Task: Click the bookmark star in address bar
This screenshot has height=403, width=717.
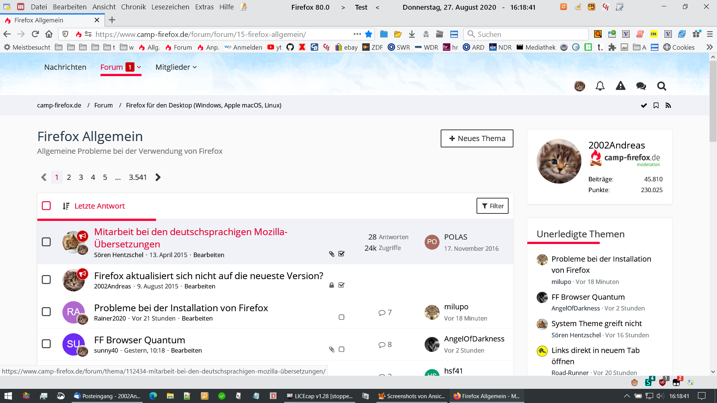Action: (369, 34)
